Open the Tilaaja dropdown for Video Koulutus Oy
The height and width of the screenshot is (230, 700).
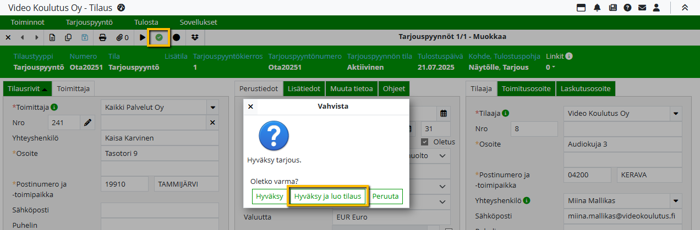[675, 114]
